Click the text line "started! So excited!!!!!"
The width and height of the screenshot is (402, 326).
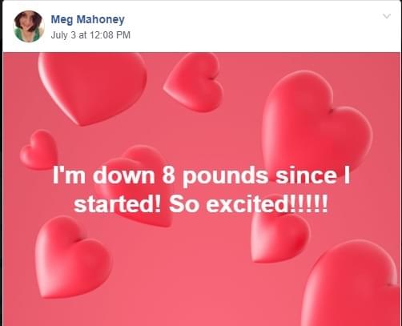(201, 204)
